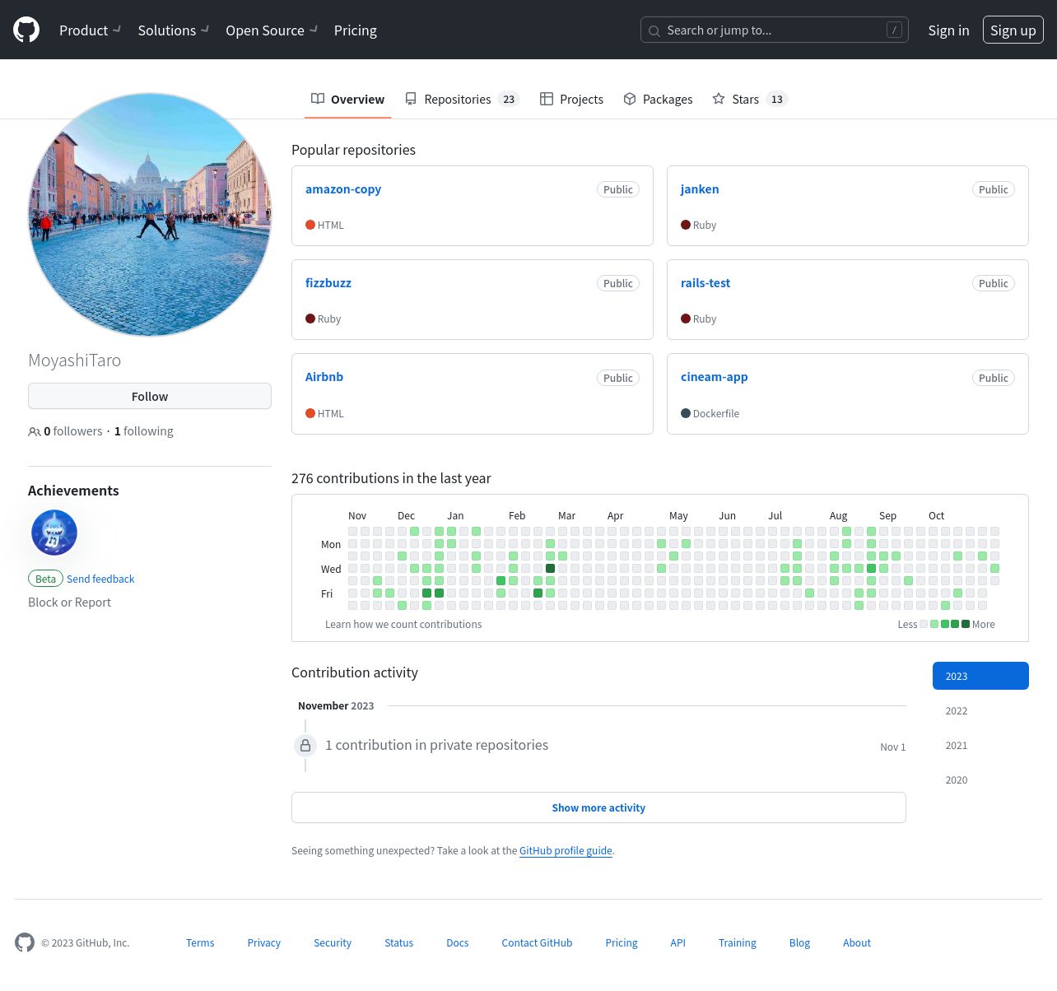This screenshot has height=991, width=1057.
Task: Open Privacy in the footer
Action: (264, 943)
